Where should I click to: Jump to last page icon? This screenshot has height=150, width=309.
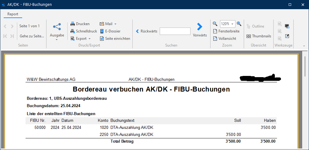point(12,36)
